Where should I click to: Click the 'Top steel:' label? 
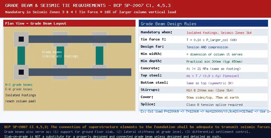pos(151,76)
